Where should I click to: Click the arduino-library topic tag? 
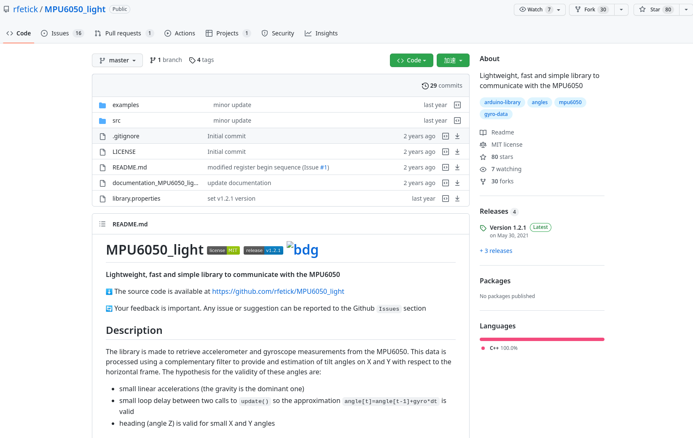coord(502,102)
